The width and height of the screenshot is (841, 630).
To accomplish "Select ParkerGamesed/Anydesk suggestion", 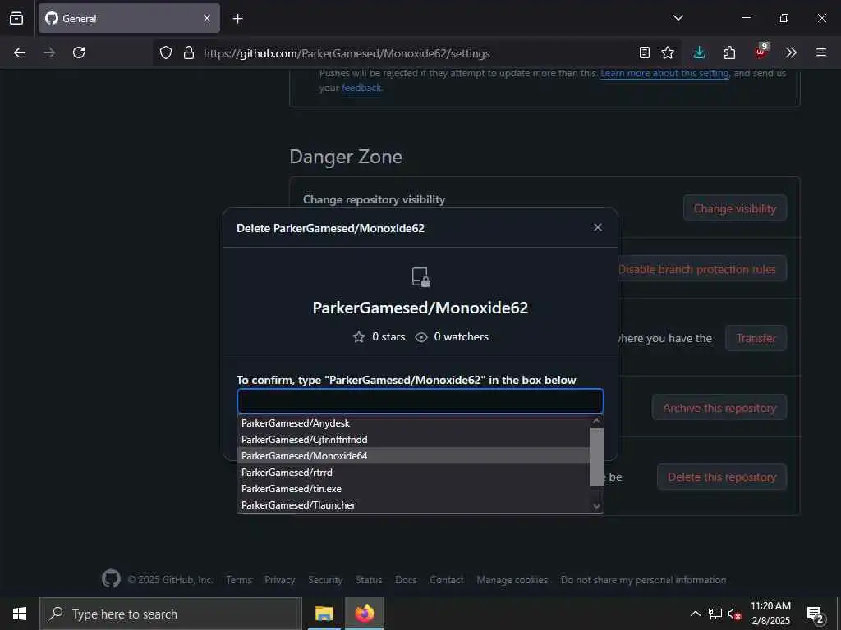I will (413, 423).
